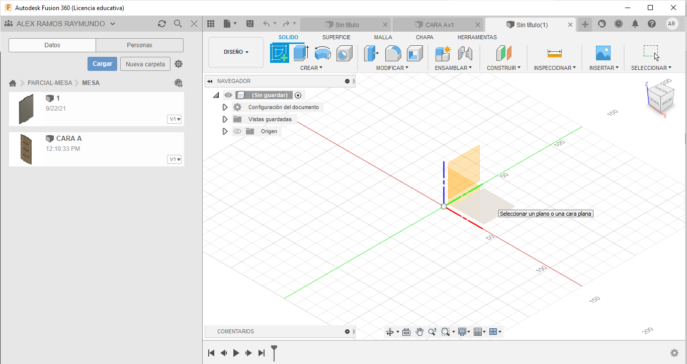Click the Nueva carpeta button
Viewport: 687px width, 364px height.
click(145, 64)
